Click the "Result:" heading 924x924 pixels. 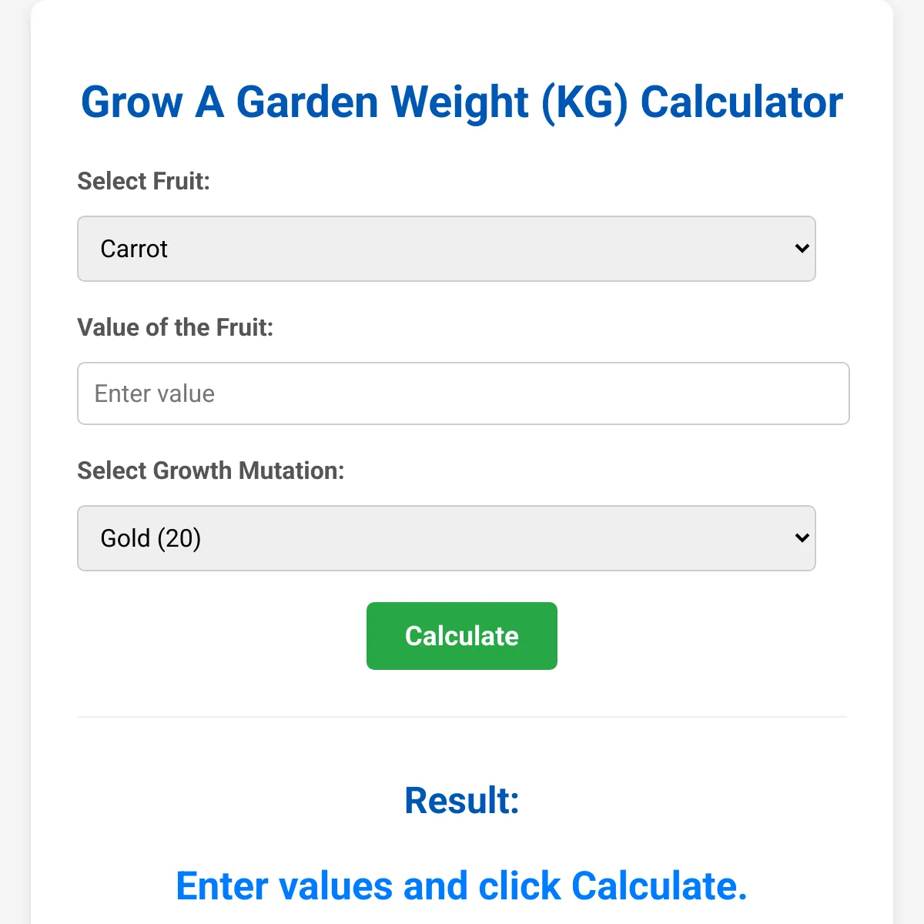(x=462, y=801)
